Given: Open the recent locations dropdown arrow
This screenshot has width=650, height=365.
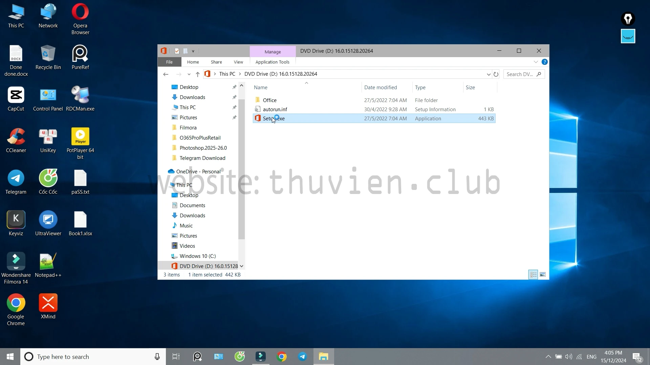Looking at the screenshot, I should [189, 74].
